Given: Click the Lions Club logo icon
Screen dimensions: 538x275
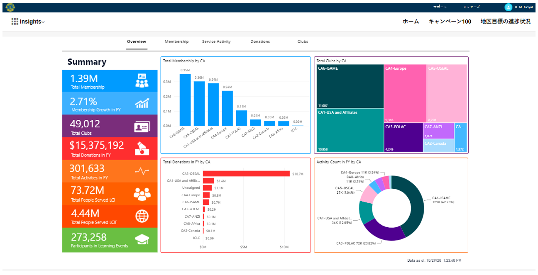Looking at the screenshot, I should point(10,7).
